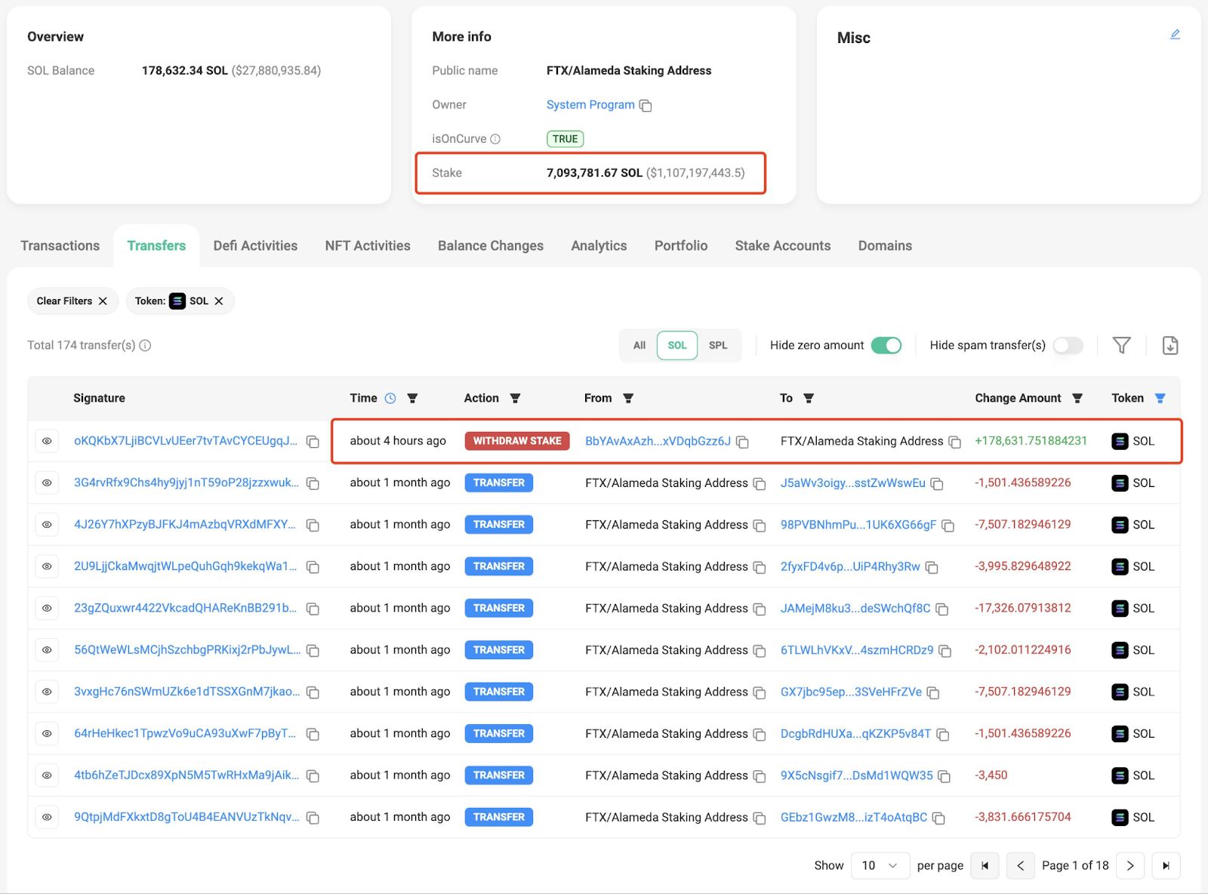Screen dimensions: 1208x894
Task: Click the edit pencil icon in Misc panel
Action: pos(1175,35)
